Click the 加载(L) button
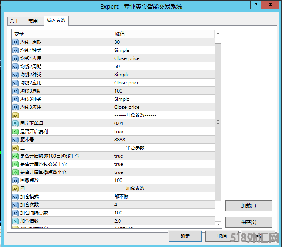 click(x=249, y=206)
